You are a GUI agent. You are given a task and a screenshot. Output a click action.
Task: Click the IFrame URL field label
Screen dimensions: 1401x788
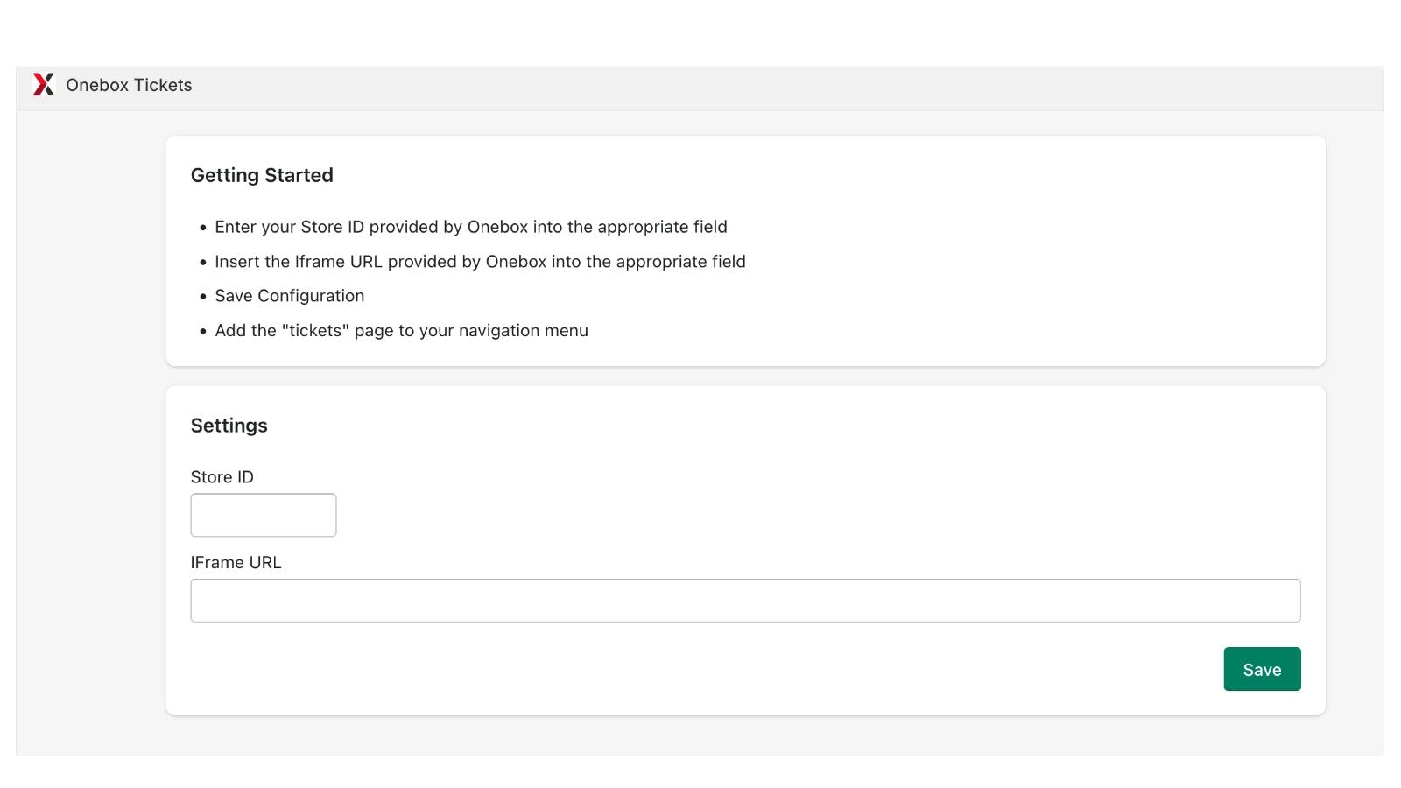(x=236, y=563)
